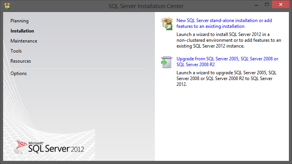292x164 pixels.
Task: Click the stand-alone installation description text
Action: (229, 40)
